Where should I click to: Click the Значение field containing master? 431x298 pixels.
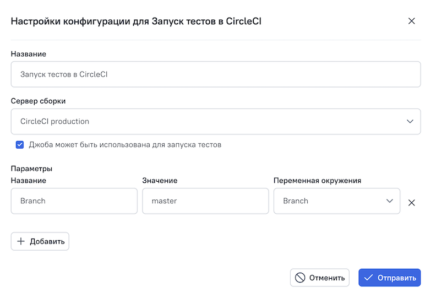(x=205, y=201)
